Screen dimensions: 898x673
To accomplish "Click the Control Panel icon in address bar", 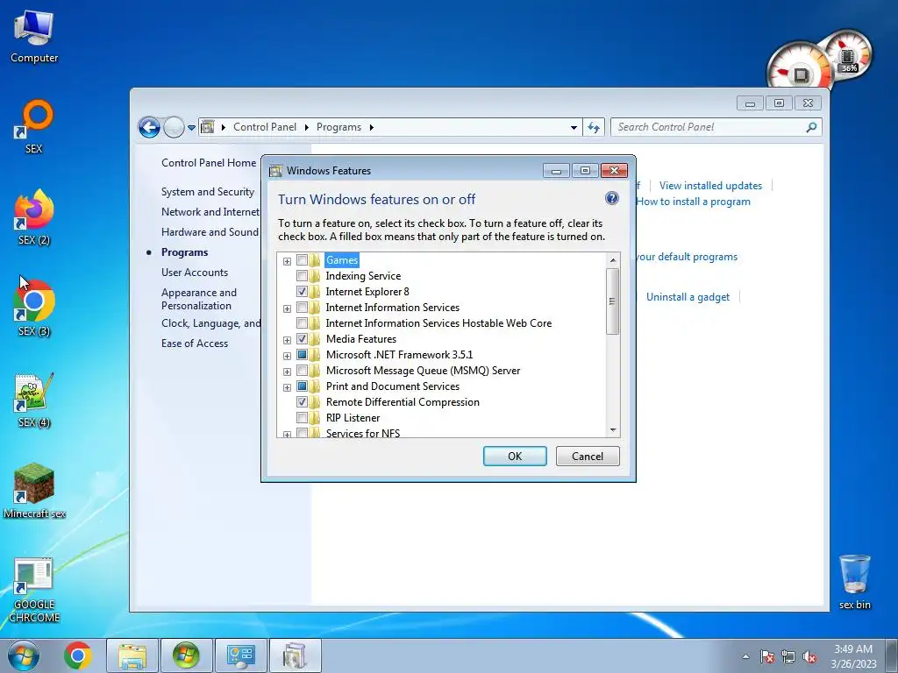I will [207, 127].
